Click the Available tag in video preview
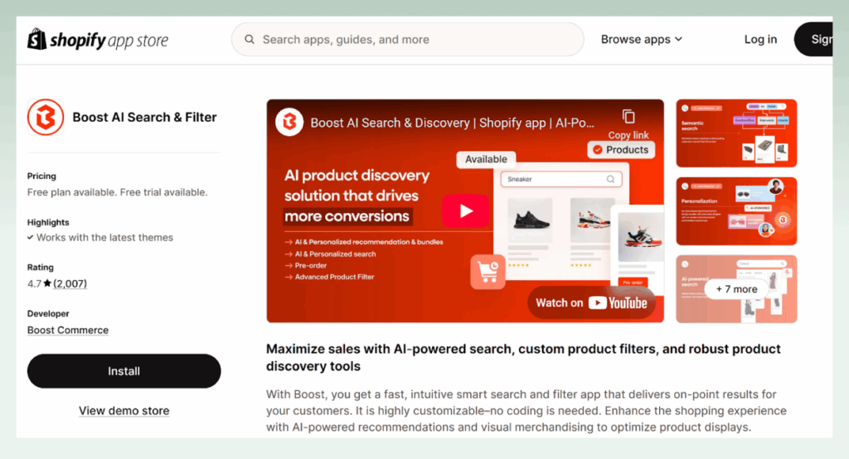Image resolution: width=849 pixels, height=459 pixels. click(486, 159)
